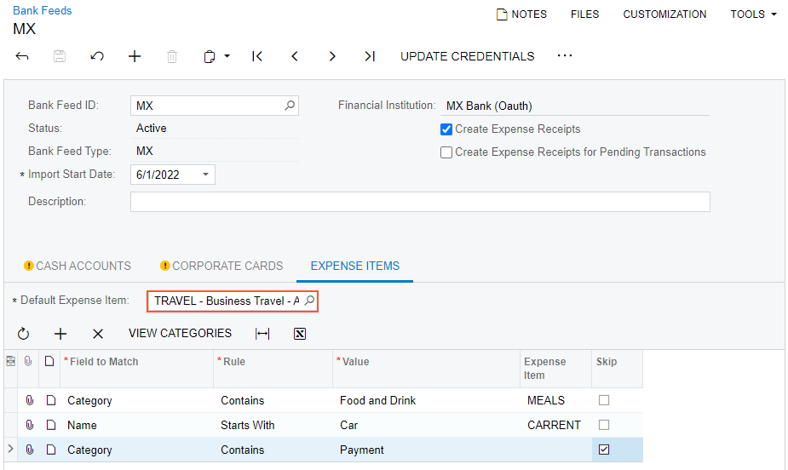Click the back arrow icon in toolbar
The width and height of the screenshot is (788, 470).
(22, 56)
